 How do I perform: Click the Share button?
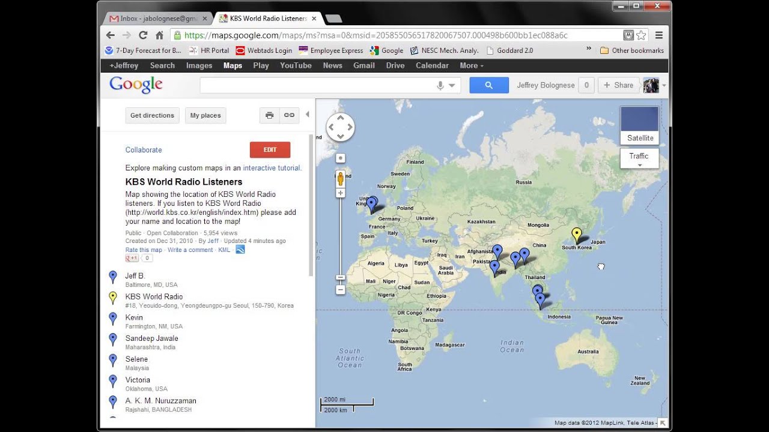pos(618,85)
